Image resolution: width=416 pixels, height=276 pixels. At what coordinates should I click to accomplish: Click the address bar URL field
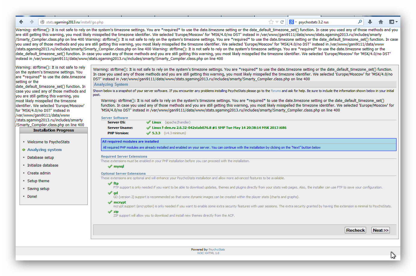[x=153, y=22]
